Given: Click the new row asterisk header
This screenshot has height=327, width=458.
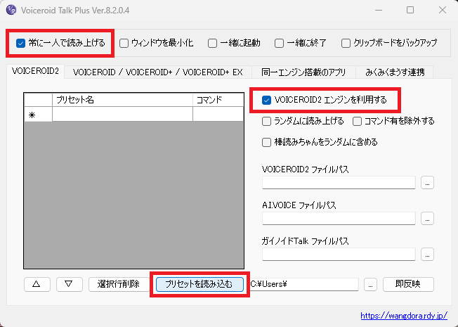Looking at the screenshot, I should coord(38,115).
